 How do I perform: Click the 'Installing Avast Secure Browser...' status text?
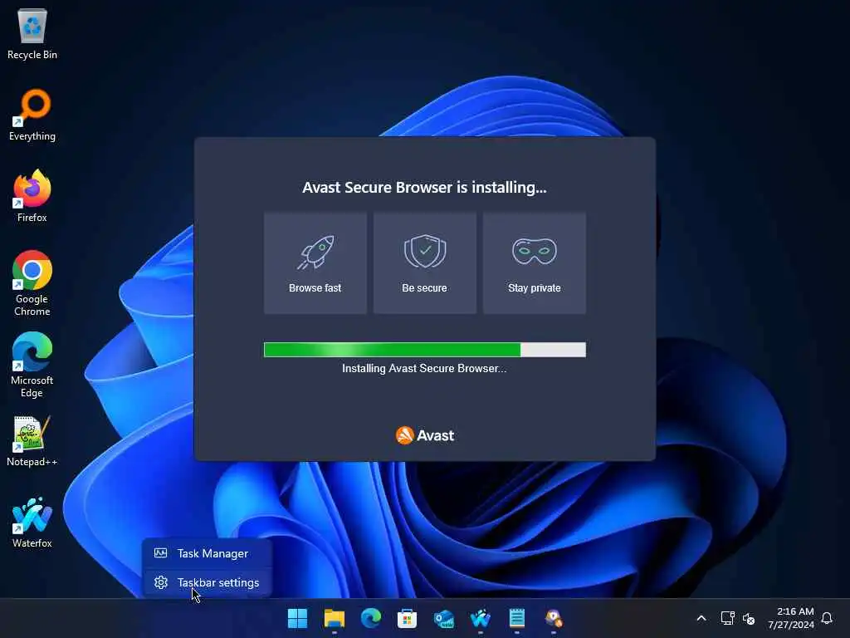coord(424,368)
